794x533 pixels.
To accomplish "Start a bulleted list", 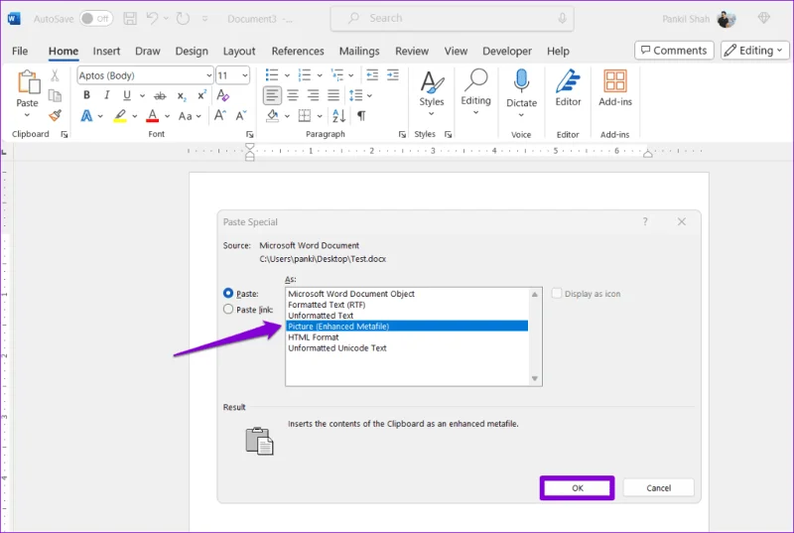I will click(272, 75).
